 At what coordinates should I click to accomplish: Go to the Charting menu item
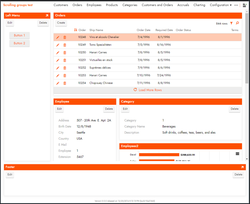pyautogui.click(x=199, y=5)
